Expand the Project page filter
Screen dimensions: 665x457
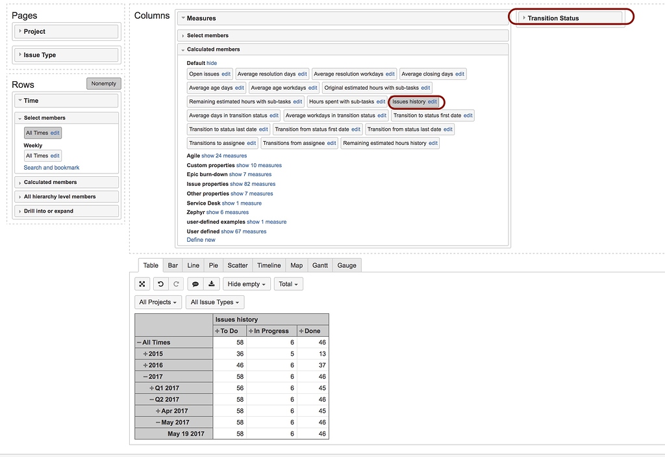[x=20, y=31]
